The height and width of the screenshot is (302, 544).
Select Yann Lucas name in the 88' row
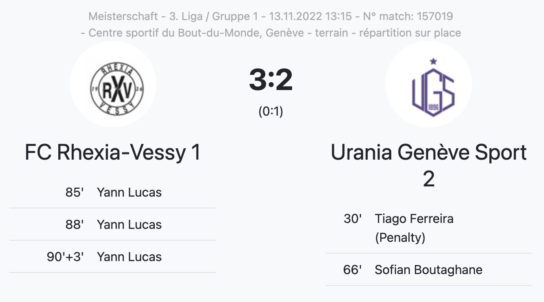click(x=129, y=225)
